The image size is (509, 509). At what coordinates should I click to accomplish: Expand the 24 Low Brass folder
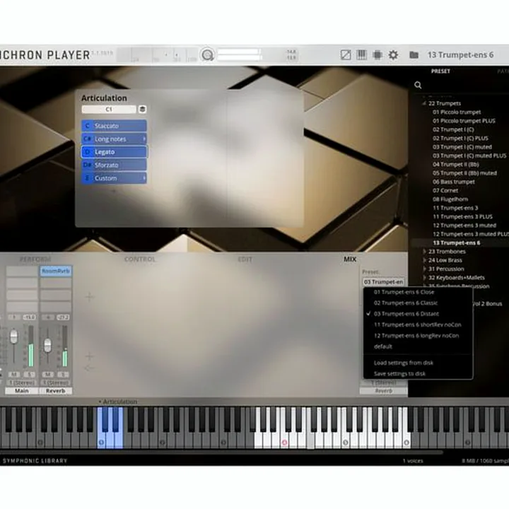tap(424, 260)
